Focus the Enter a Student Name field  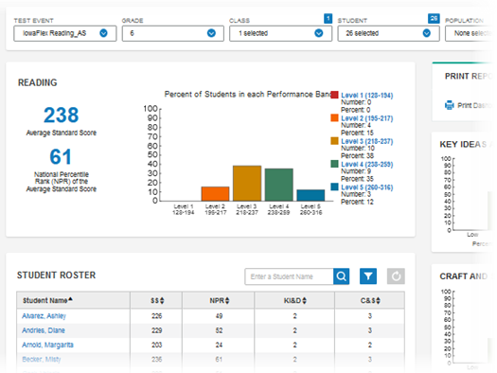(x=289, y=276)
